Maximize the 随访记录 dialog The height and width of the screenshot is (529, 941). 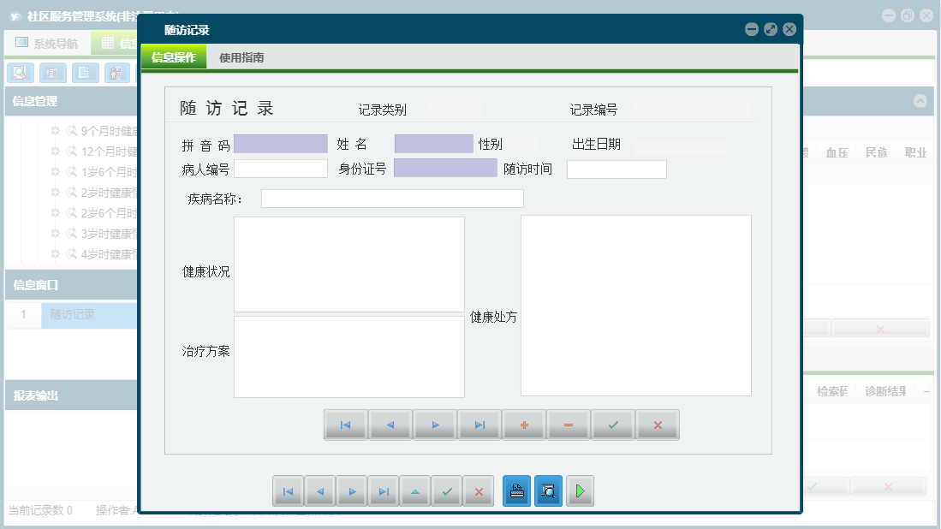pyautogui.click(x=771, y=29)
